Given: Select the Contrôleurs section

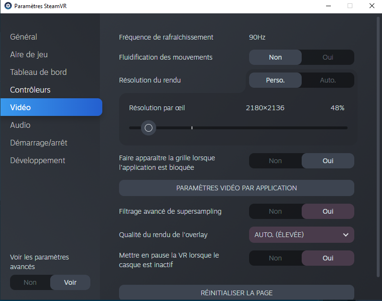Looking at the screenshot, I should [x=30, y=90].
